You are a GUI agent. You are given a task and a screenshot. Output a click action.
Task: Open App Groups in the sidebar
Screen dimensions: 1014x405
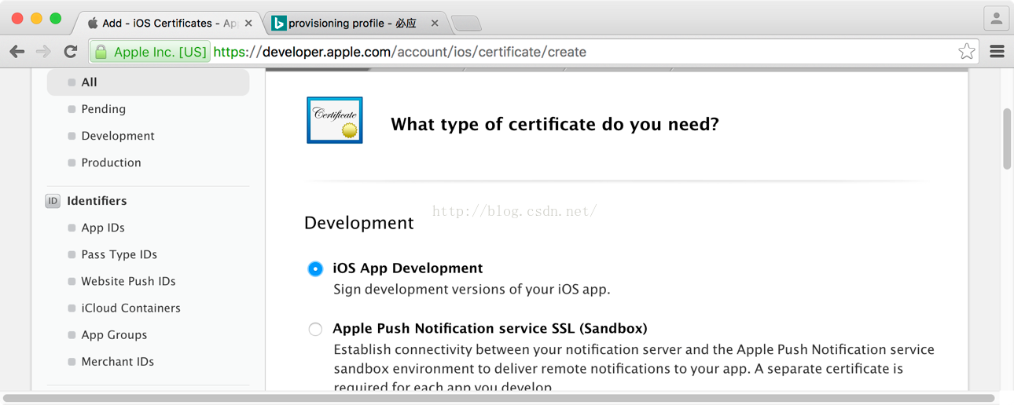tap(114, 334)
